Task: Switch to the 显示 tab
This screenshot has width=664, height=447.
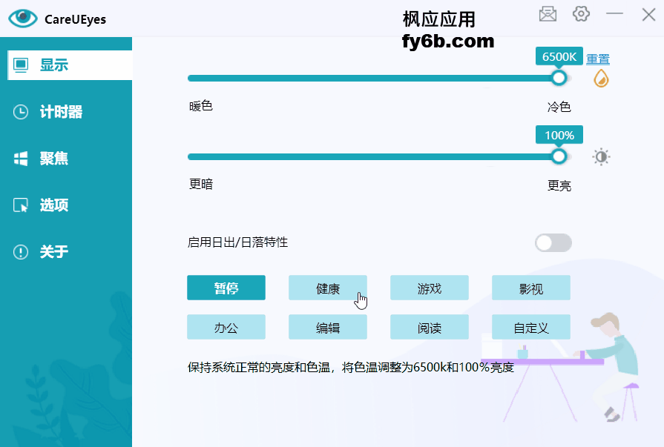Action: (70, 65)
